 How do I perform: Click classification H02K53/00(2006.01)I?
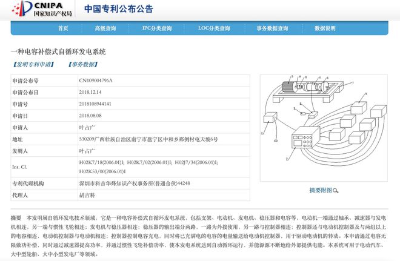point(102,171)
